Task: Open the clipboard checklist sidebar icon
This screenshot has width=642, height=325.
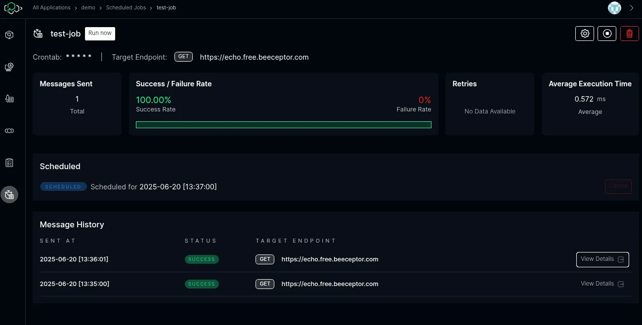Action: (9, 163)
